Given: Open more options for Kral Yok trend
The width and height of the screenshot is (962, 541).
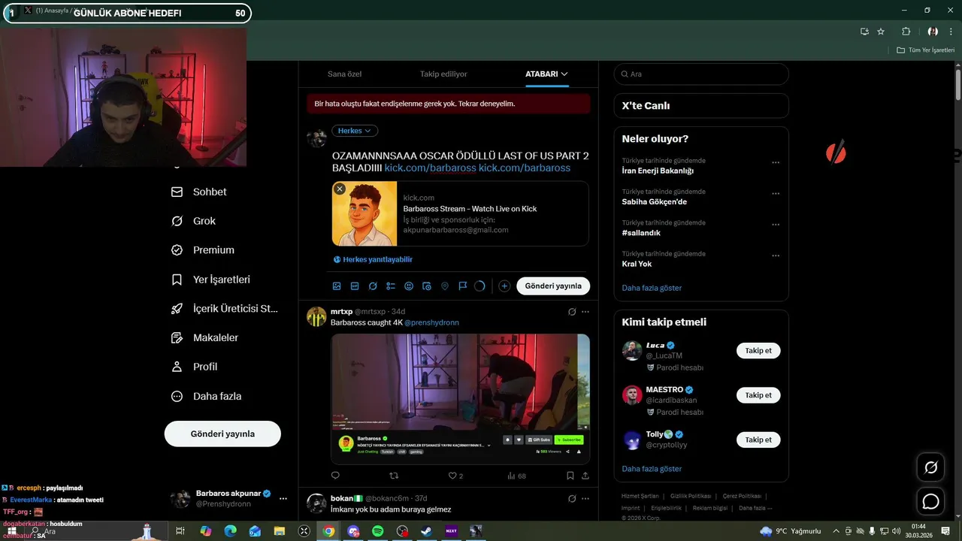Looking at the screenshot, I should click(x=776, y=256).
